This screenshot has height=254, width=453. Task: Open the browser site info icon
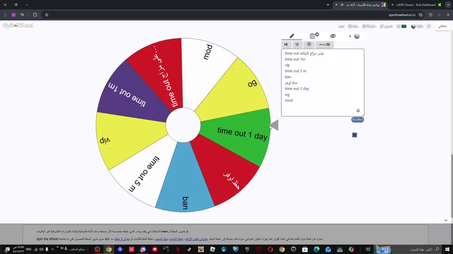[421, 15]
